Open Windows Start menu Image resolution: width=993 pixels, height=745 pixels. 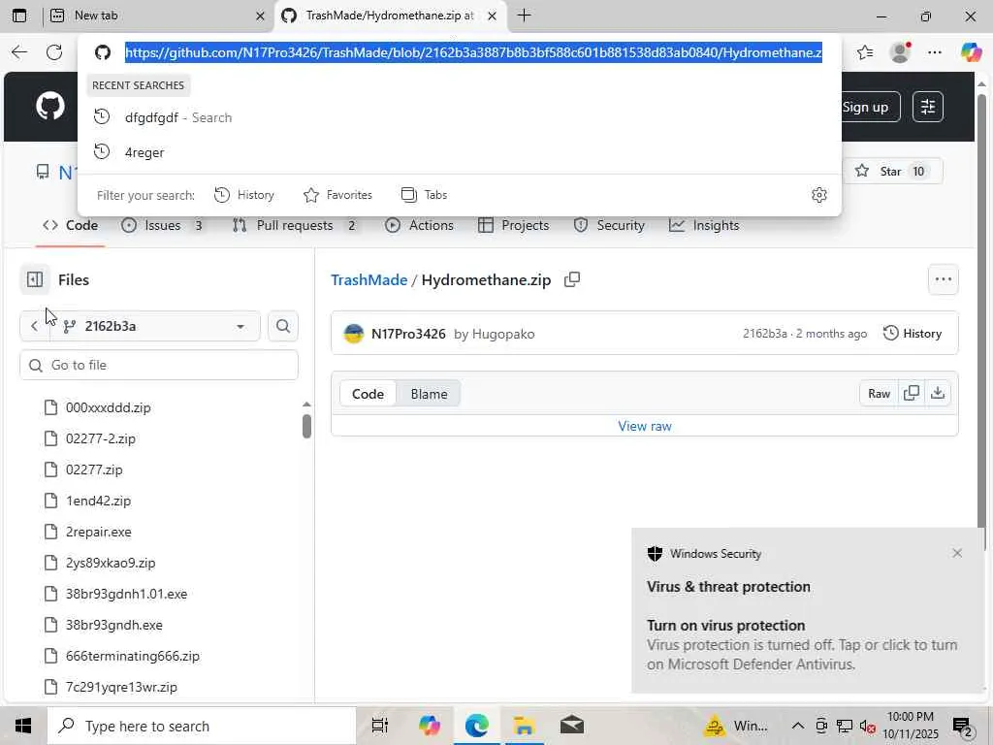click(23, 726)
